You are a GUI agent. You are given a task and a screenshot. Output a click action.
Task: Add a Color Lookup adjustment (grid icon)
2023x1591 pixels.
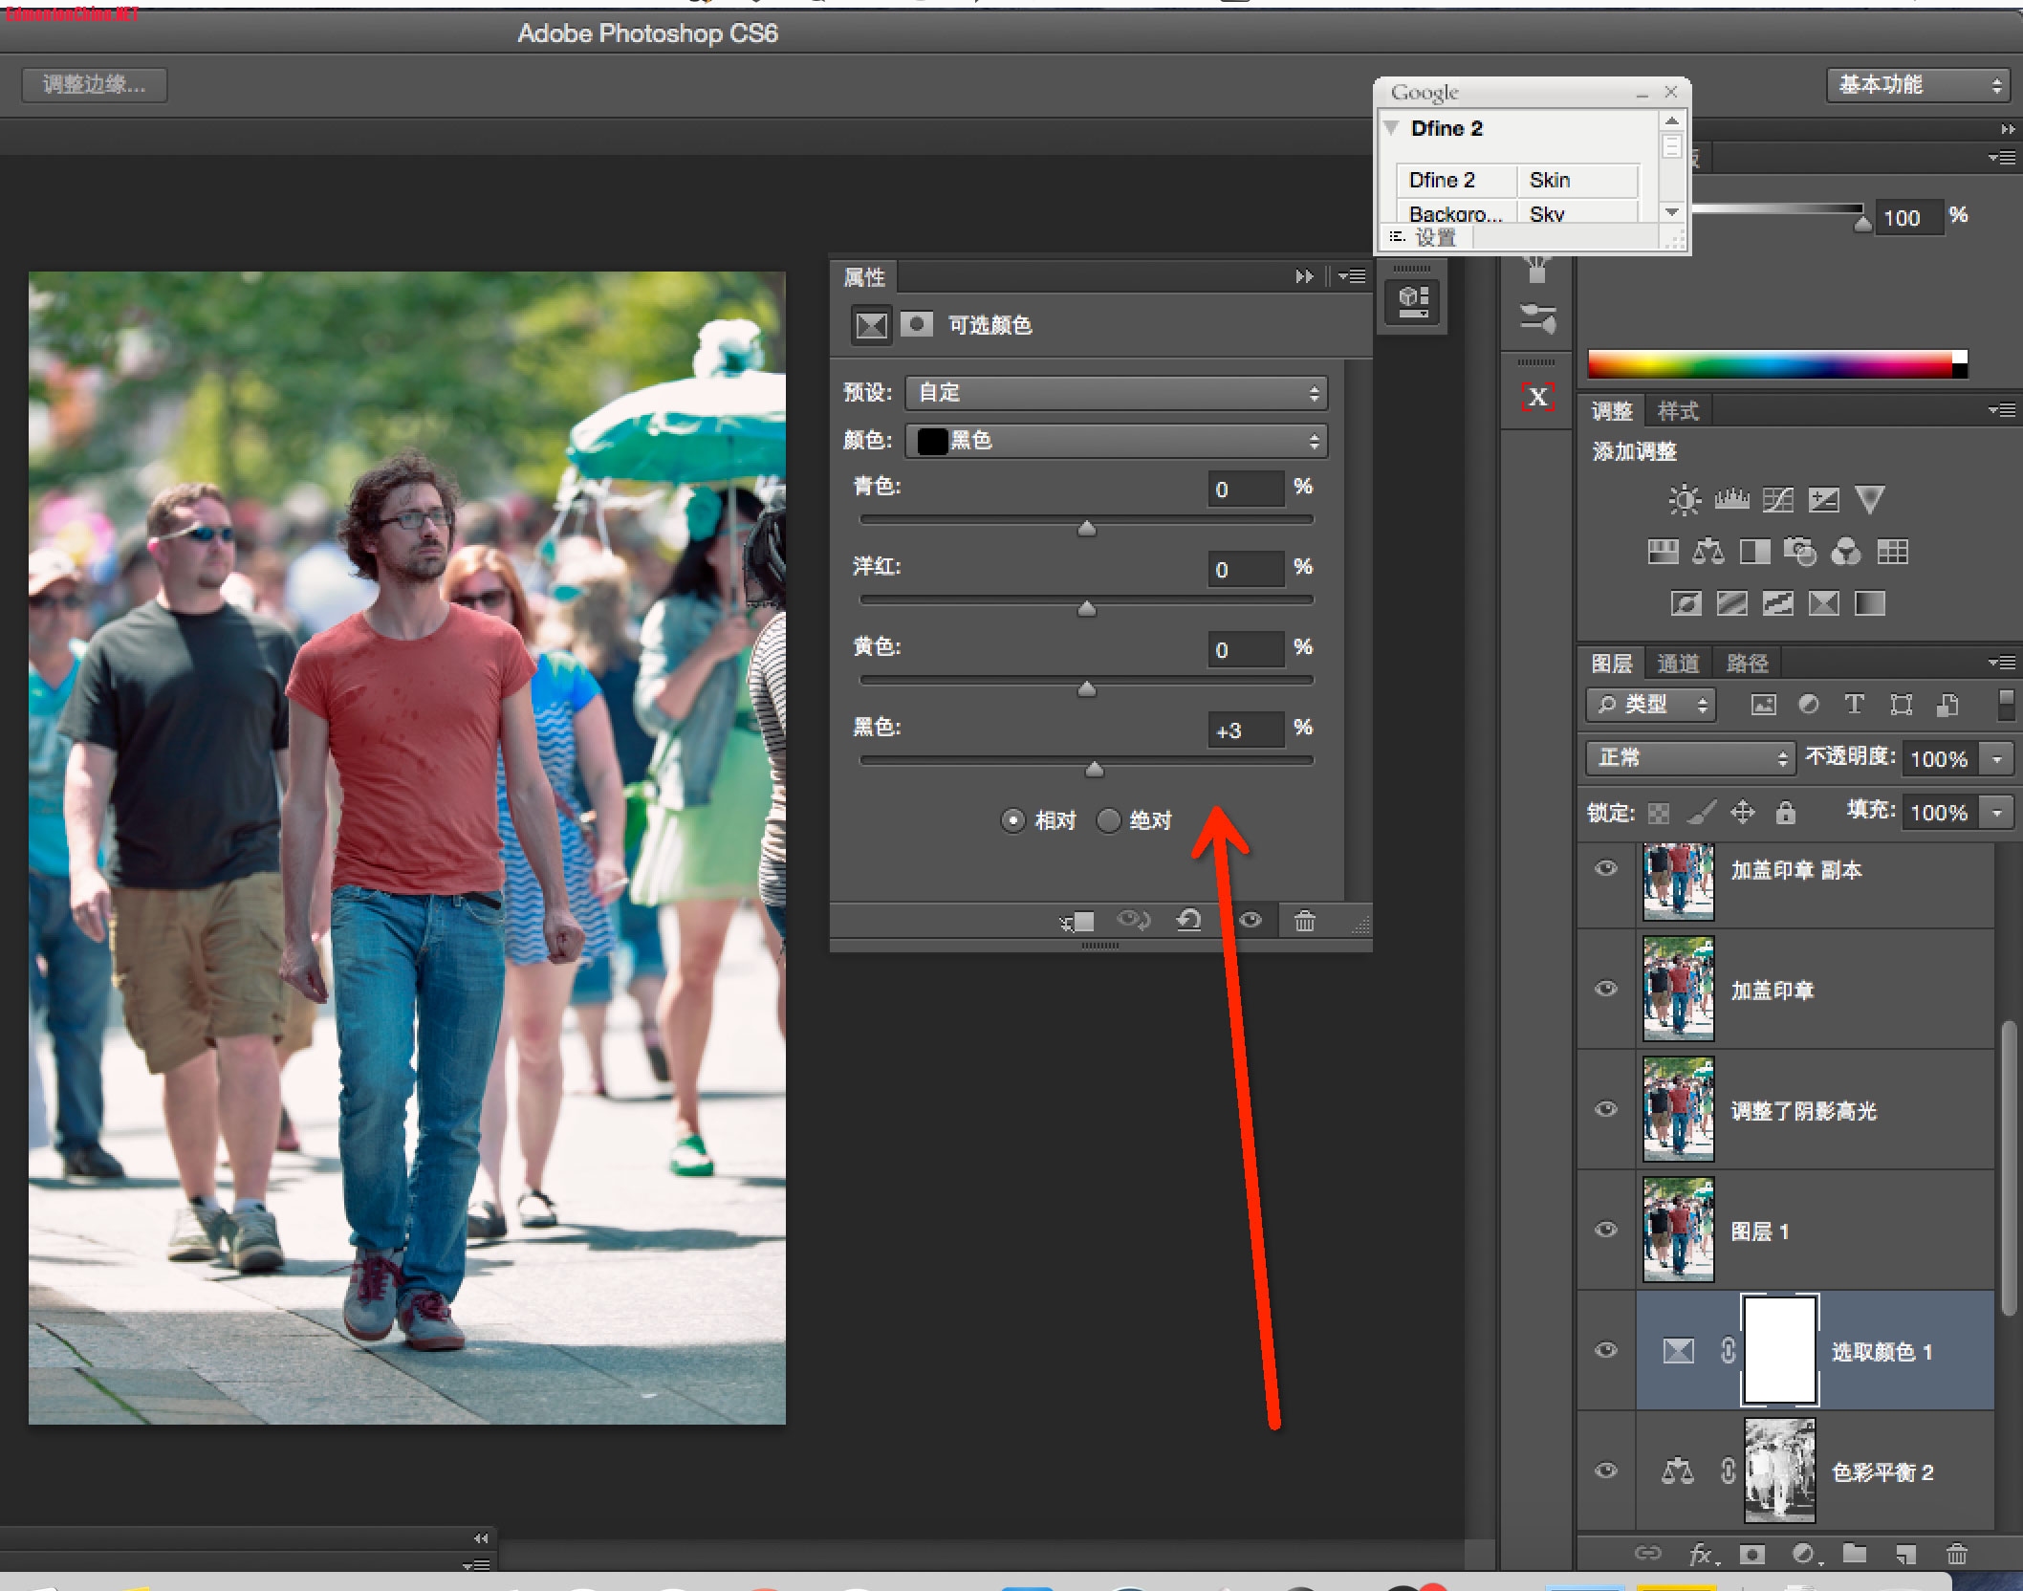tap(1892, 552)
